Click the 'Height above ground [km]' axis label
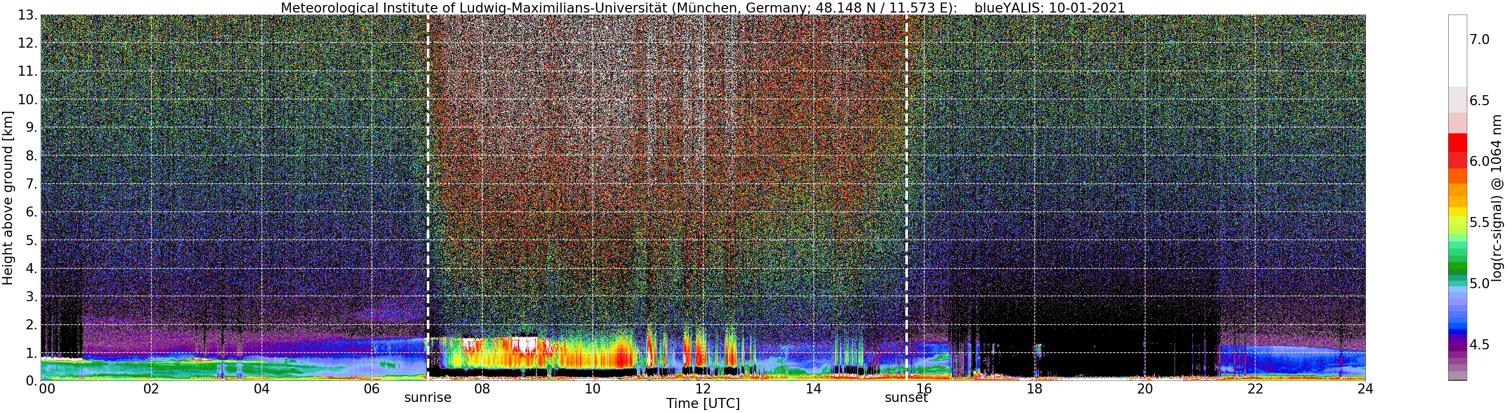This screenshot has height=413, width=1507. (x=8, y=197)
